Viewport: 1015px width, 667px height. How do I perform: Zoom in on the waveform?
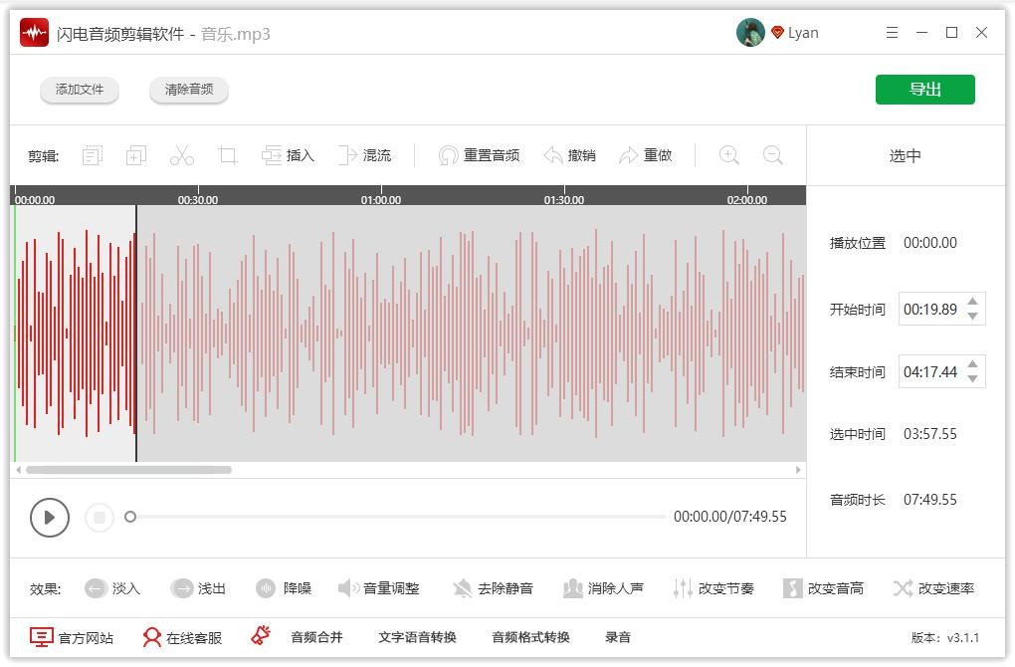pos(728,155)
